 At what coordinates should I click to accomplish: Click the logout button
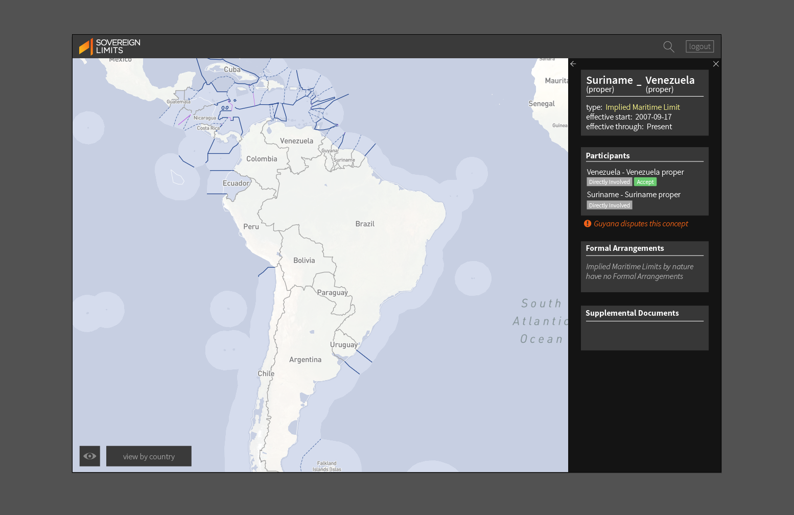[699, 46]
